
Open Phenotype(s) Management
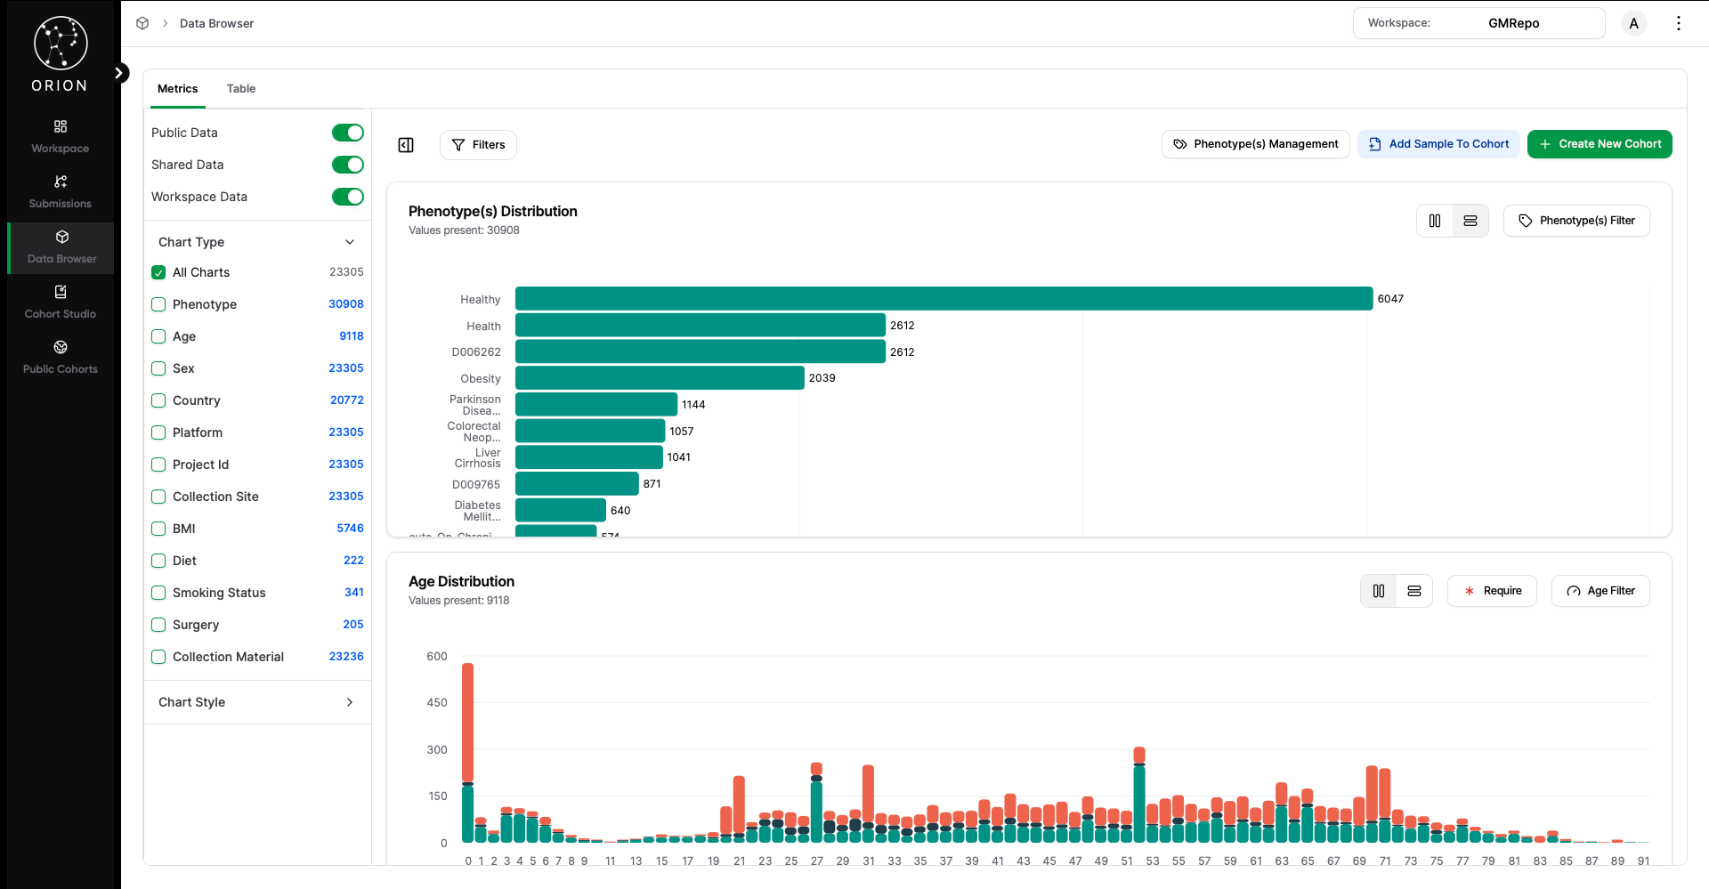pos(1255,143)
